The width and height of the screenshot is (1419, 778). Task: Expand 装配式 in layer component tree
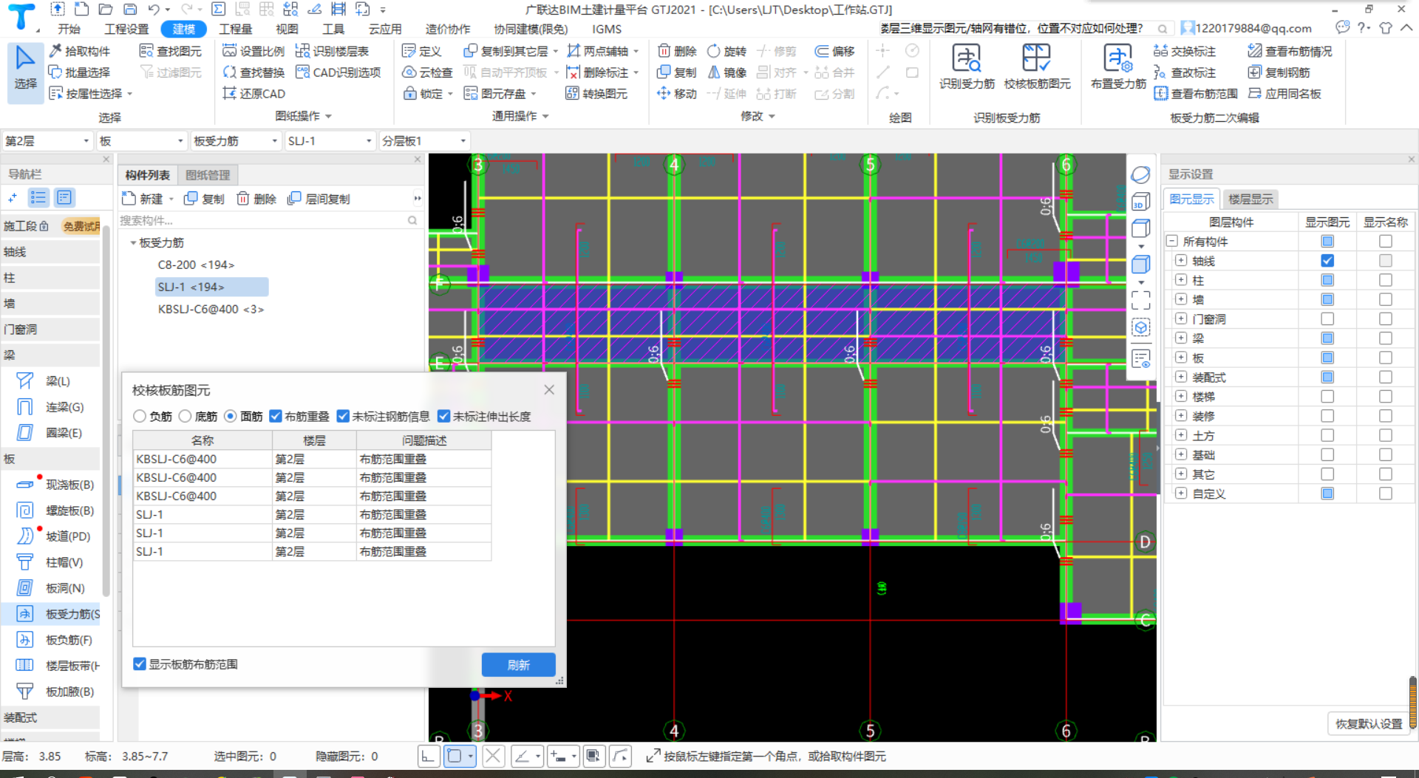click(1181, 377)
